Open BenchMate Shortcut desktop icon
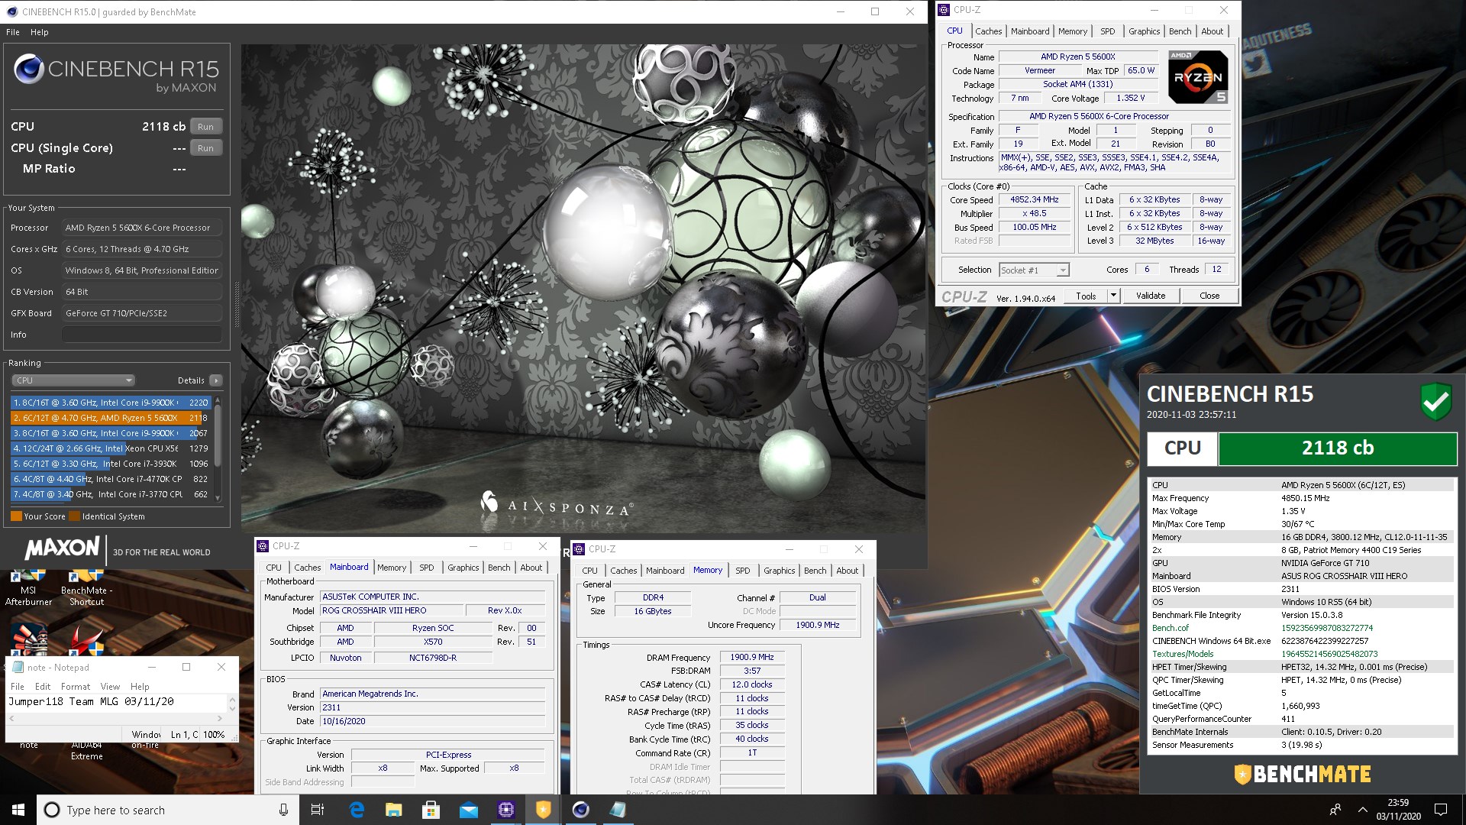 pos(86,584)
